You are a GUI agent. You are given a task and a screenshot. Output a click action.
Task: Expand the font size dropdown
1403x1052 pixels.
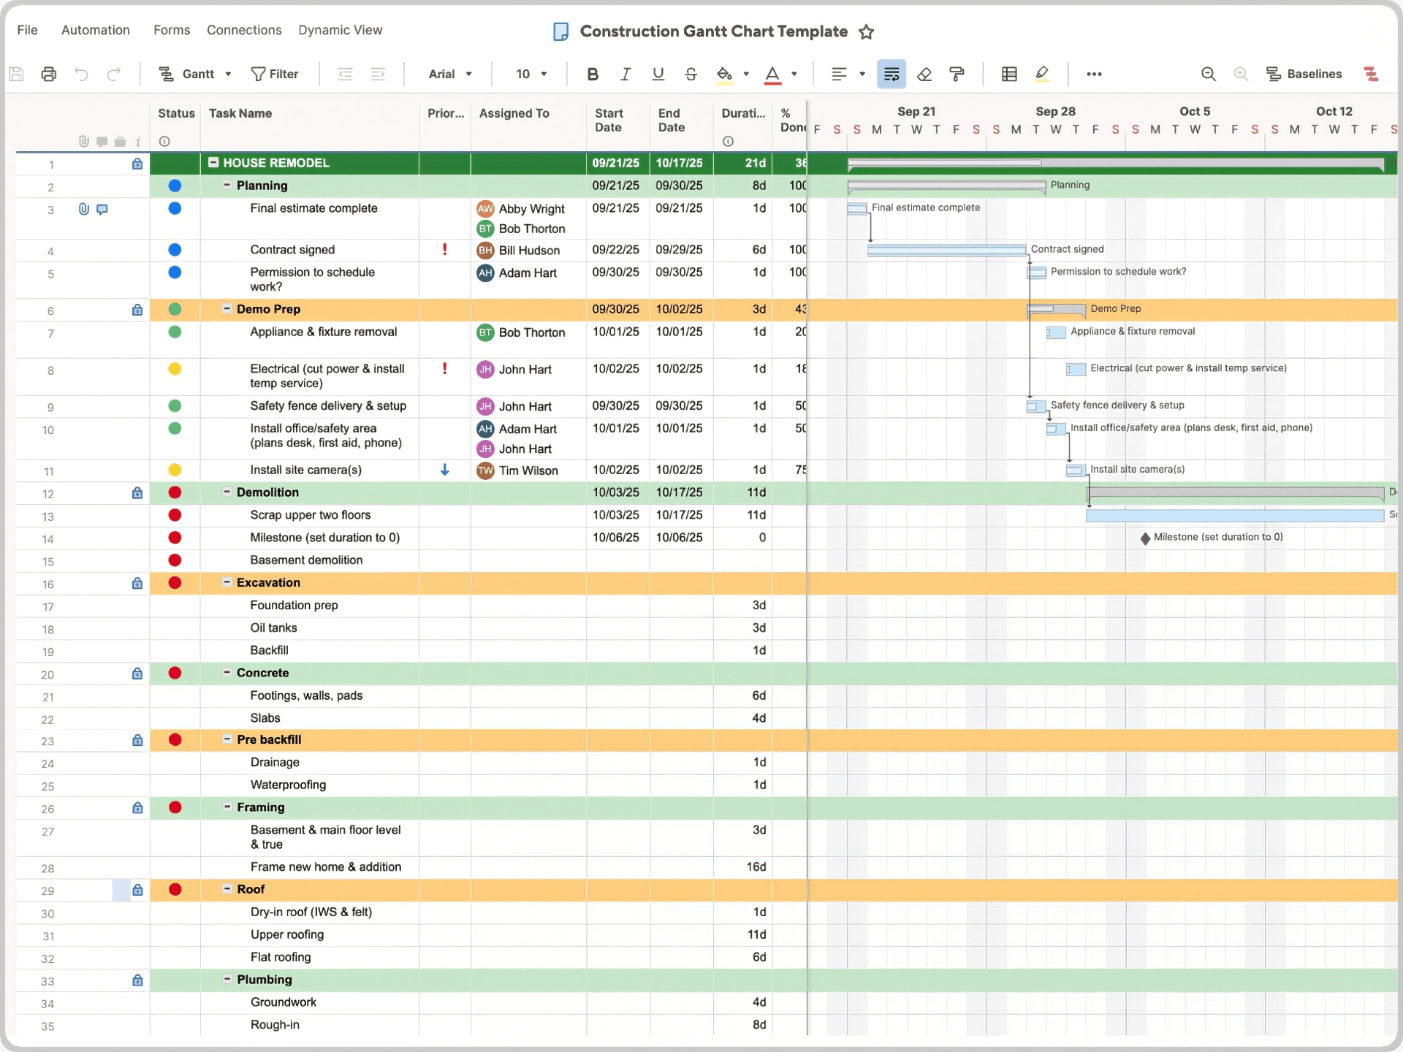tap(531, 74)
